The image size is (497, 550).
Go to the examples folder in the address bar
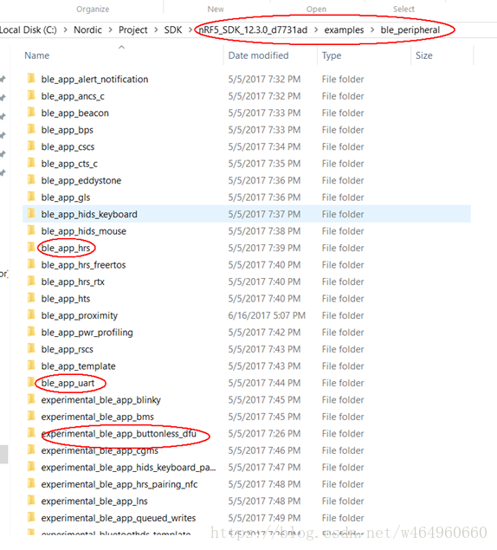344,30
